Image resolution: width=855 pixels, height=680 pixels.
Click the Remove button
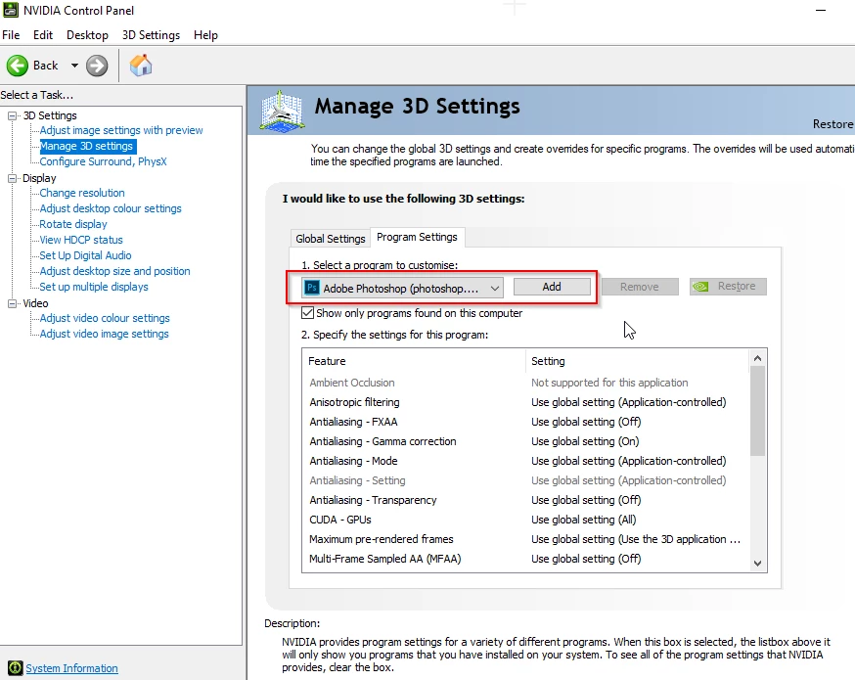pyautogui.click(x=640, y=287)
